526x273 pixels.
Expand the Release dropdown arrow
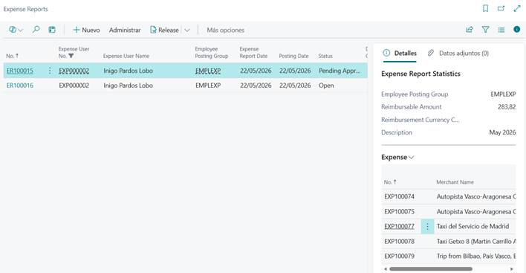click(187, 30)
